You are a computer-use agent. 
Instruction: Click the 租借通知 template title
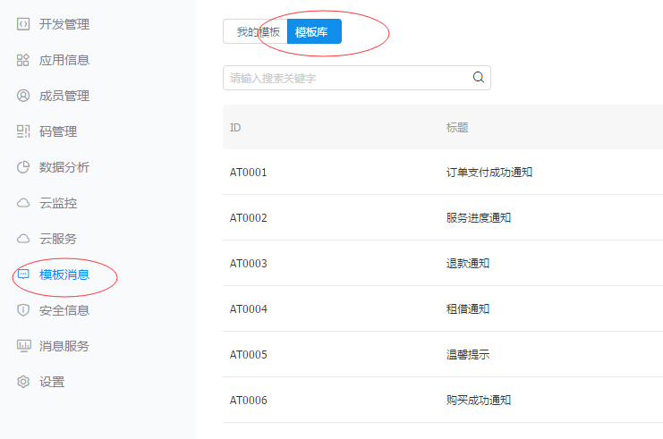point(467,308)
